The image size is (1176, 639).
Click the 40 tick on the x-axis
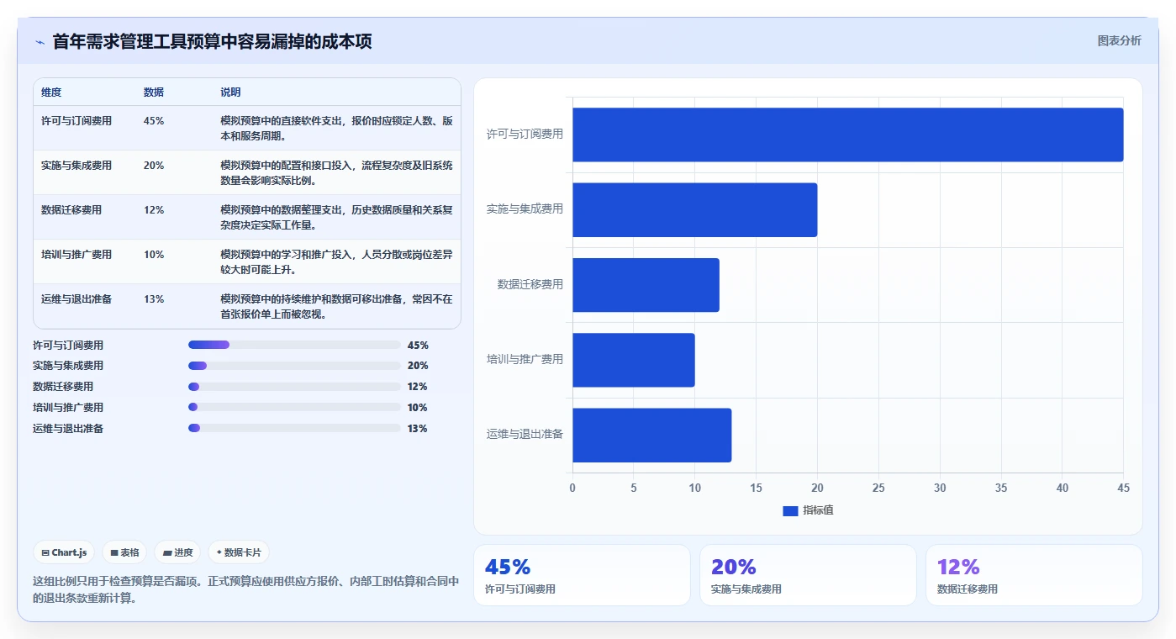[1062, 488]
